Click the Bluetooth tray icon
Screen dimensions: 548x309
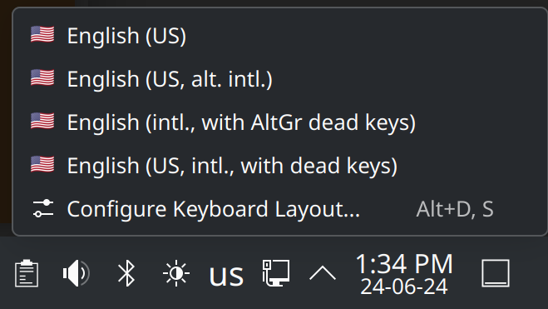click(x=126, y=273)
